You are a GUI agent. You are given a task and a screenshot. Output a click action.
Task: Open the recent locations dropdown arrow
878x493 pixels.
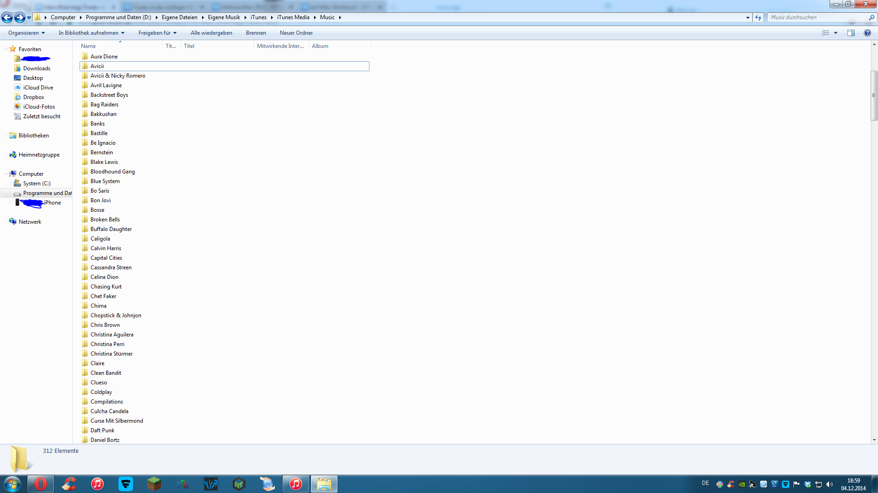pyautogui.click(x=29, y=18)
